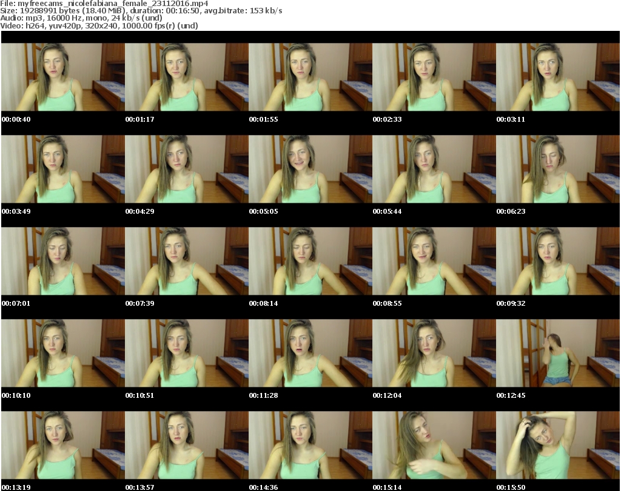This screenshot has height=491, width=621.
Task: Click the 00:12:45 timestamp label
Action: click(511, 395)
